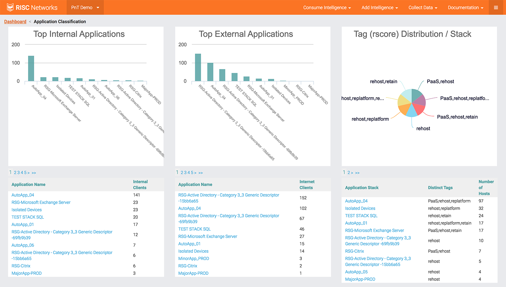Open RSG-Microsoft Exchange Server in Internal Clients table
The width and height of the screenshot is (506, 287).
coord(41,202)
